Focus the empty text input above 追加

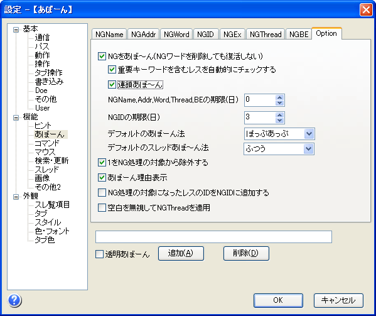[213, 237]
